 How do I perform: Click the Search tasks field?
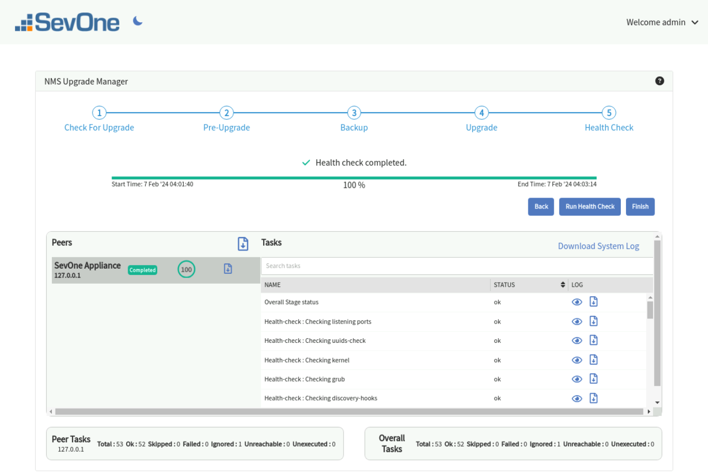[457, 266]
